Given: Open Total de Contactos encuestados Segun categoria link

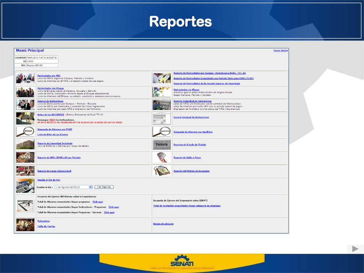Looking at the screenshot, I should pos(187,206).
